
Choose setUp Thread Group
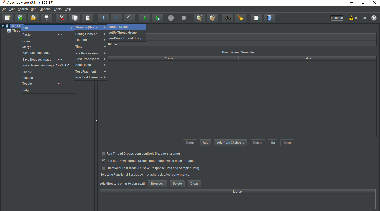pos(126,33)
